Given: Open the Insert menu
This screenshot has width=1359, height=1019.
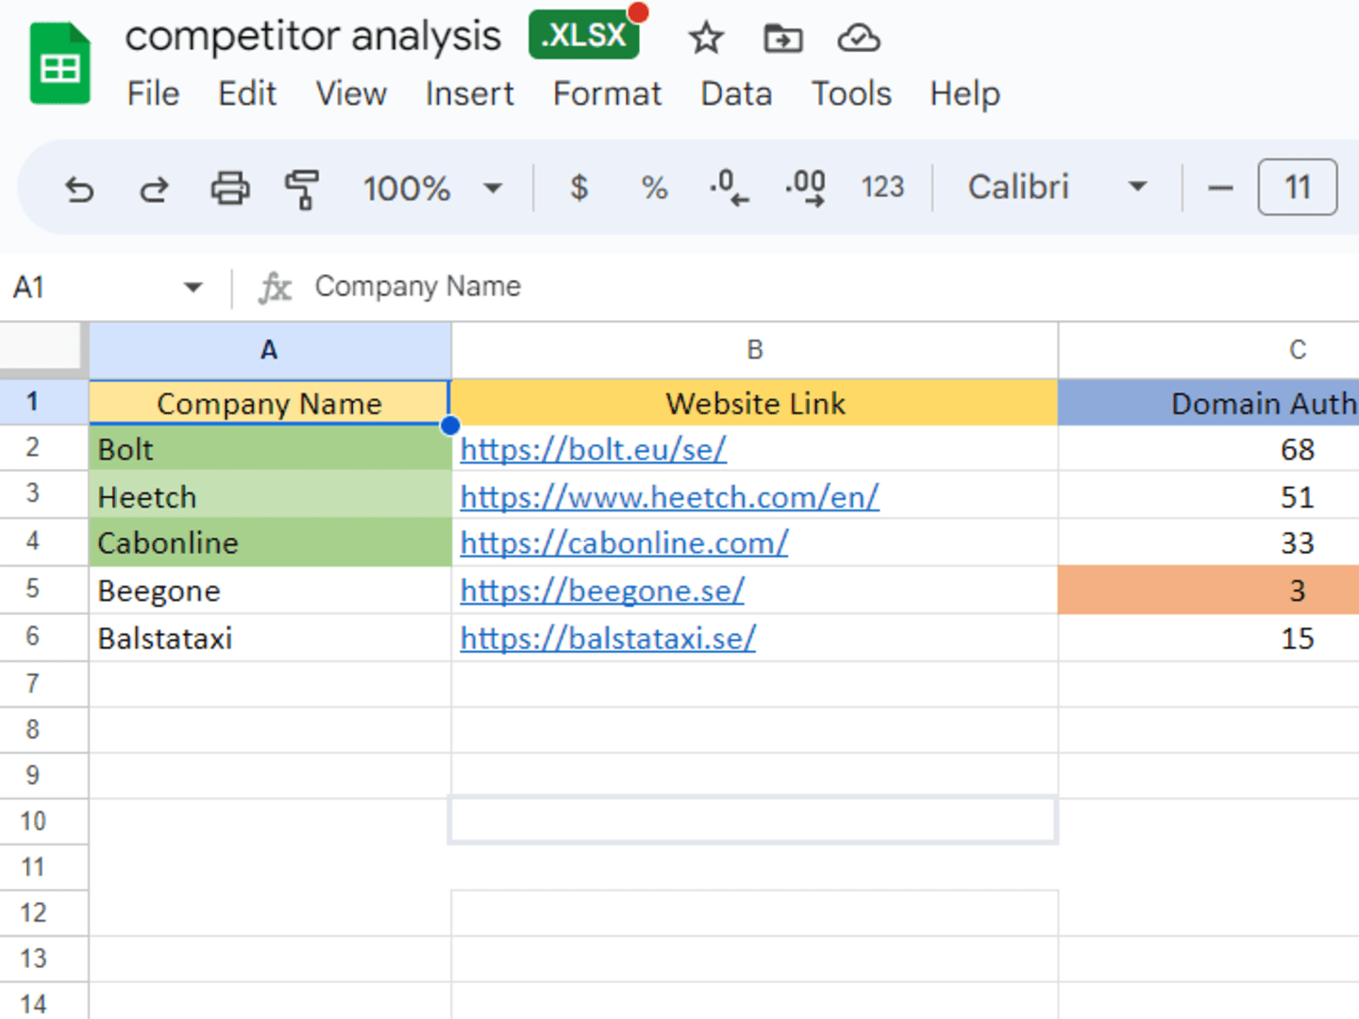Looking at the screenshot, I should [469, 94].
